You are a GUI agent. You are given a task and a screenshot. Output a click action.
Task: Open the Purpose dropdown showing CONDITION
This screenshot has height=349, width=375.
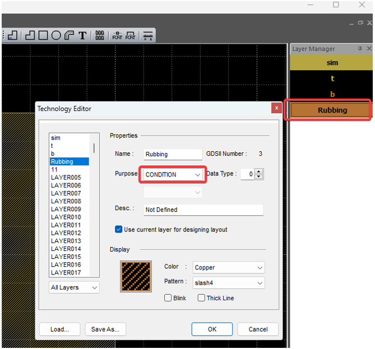point(173,175)
